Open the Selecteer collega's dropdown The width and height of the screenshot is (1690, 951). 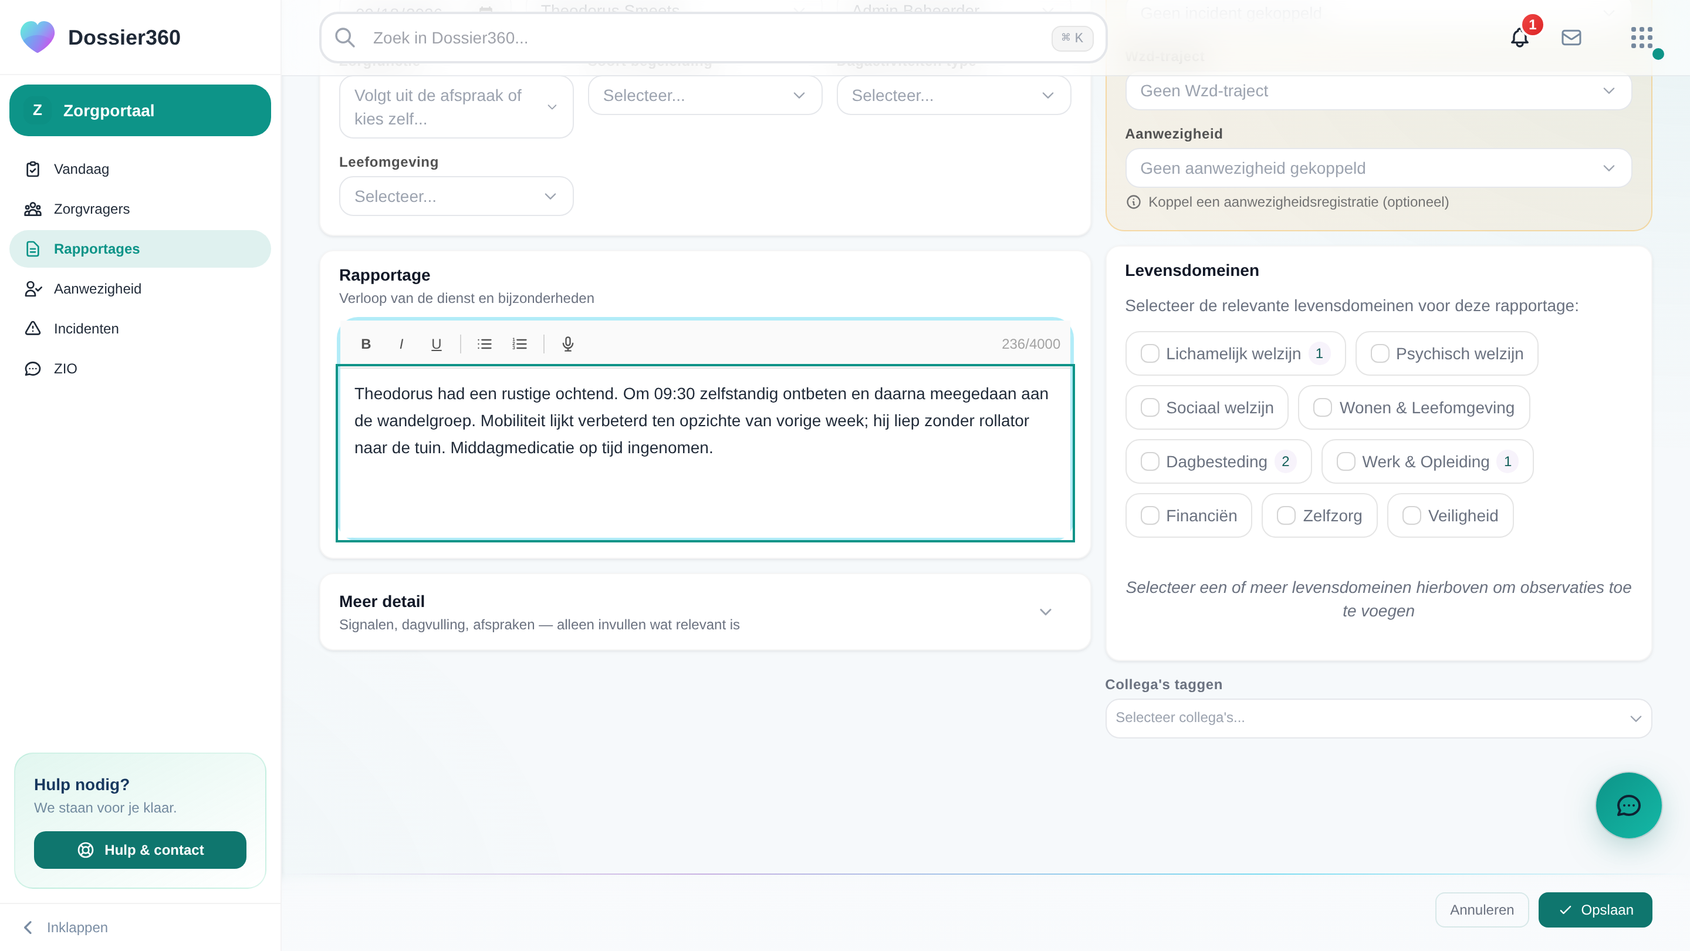pos(1378,718)
